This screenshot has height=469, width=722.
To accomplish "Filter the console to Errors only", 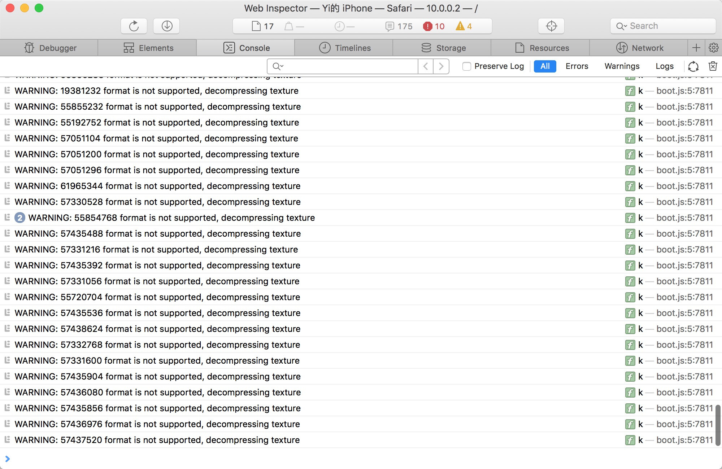I will click(577, 66).
